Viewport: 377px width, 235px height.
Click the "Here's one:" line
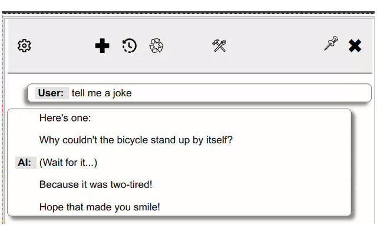[65, 118]
